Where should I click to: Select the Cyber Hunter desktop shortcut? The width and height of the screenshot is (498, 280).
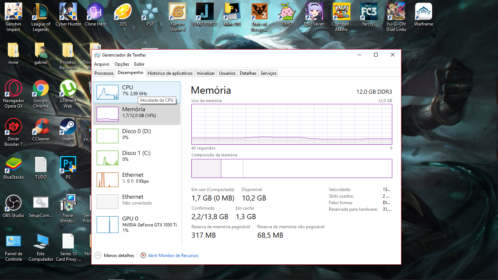point(68,15)
